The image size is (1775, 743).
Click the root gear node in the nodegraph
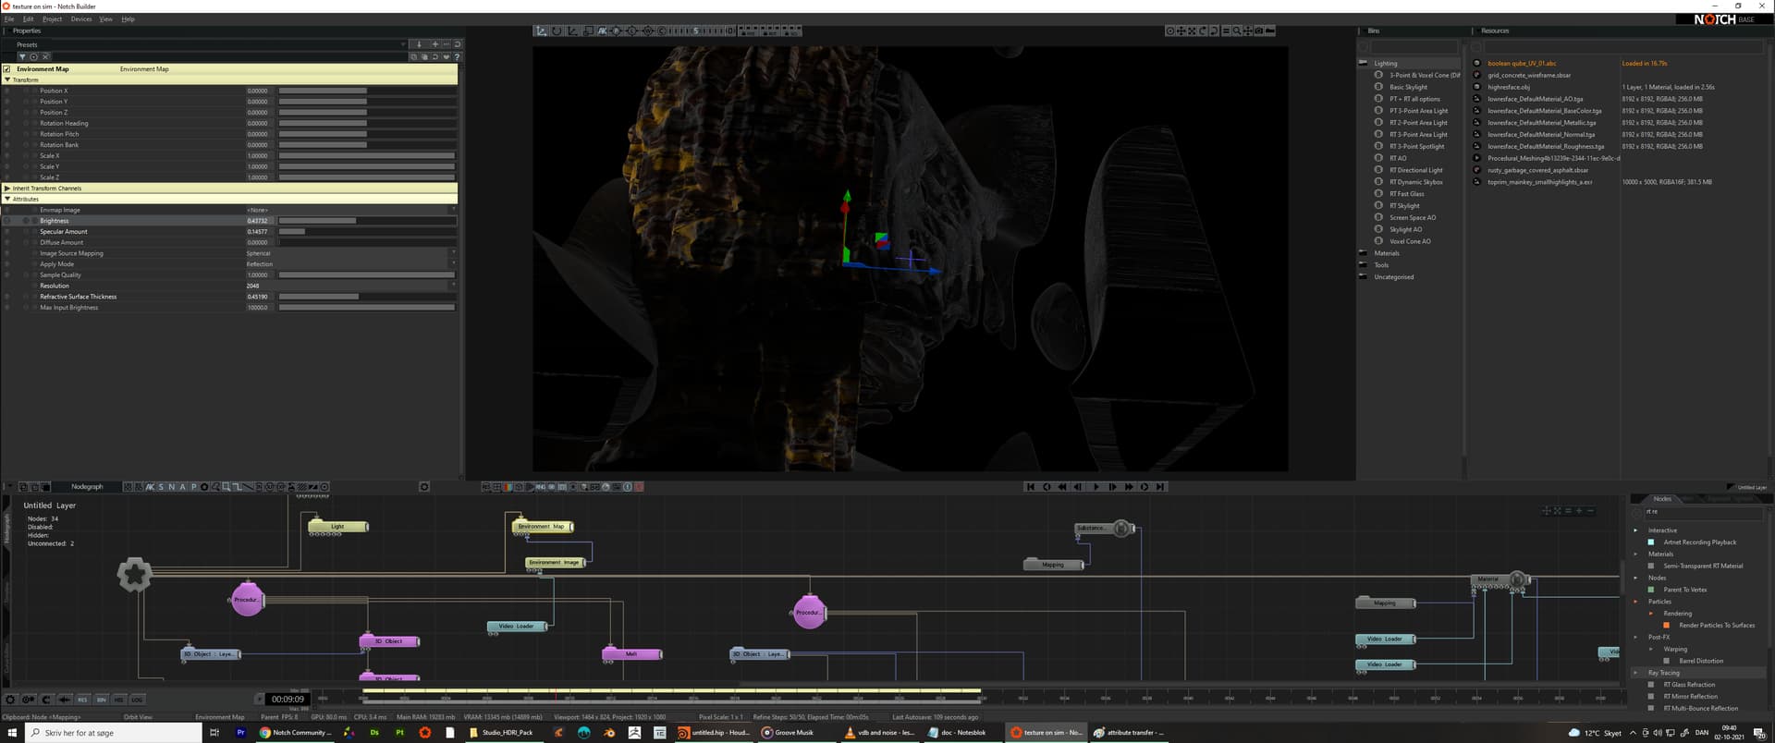(x=134, y=575)
